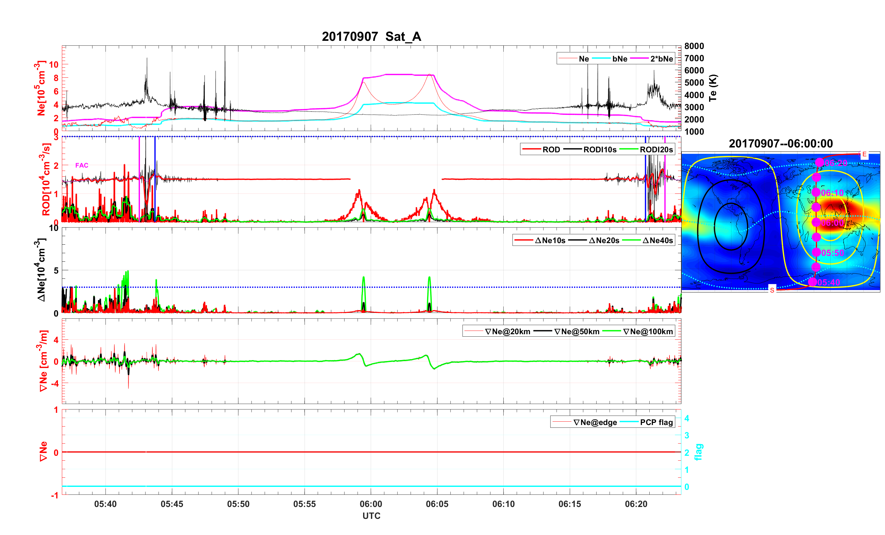This screenshot has width=885, height=535.
Task: Click the magenta dot labeled 05:50
Action: (816, 253)
